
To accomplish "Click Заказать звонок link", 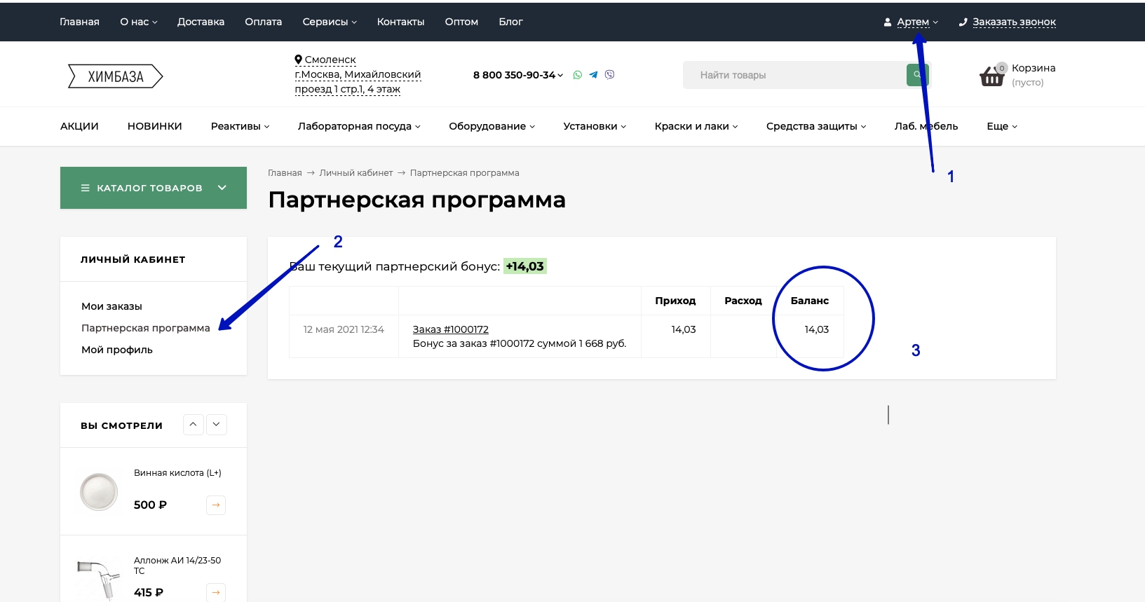I will coord(1013,22).
